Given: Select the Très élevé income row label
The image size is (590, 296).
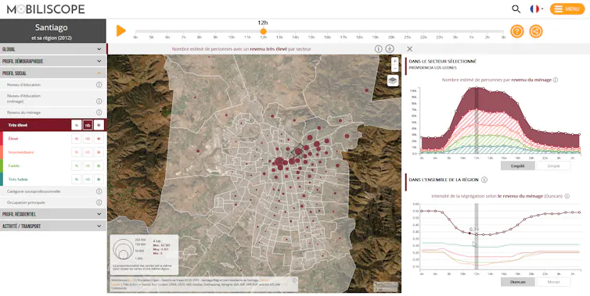Looking at the screenshot, I should tap(18, 125).
